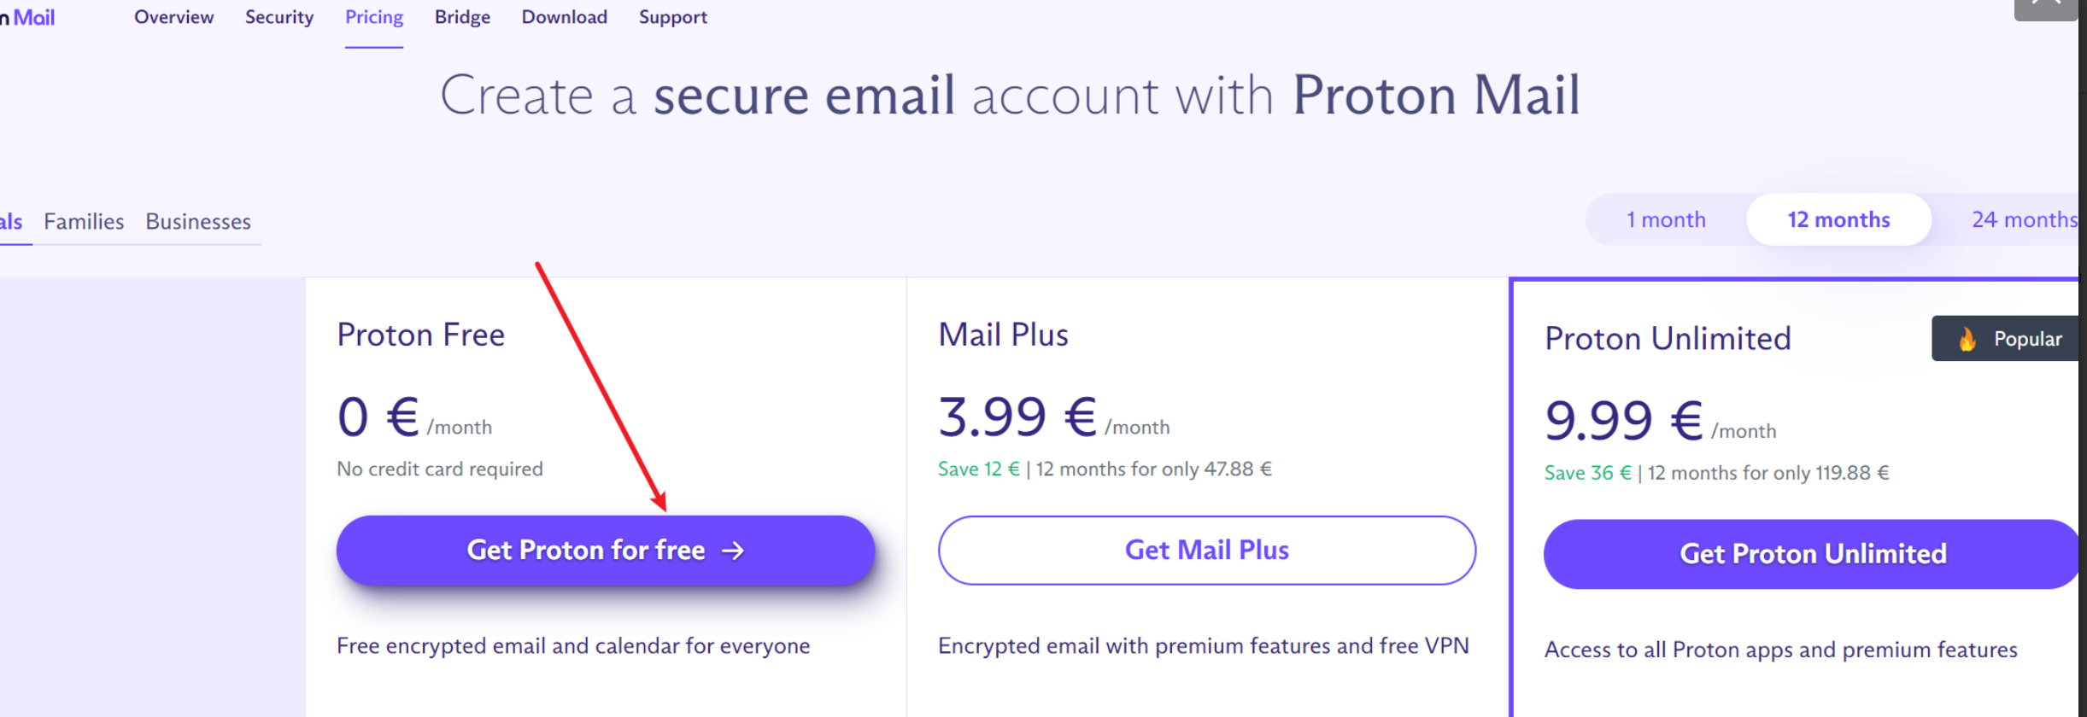Open the Support nav link
Image resolution: width=2087 pixels, height=717 pixels.
click(673, 18)
